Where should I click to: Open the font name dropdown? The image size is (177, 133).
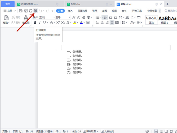pyautogui.click(x=43, y=17)
